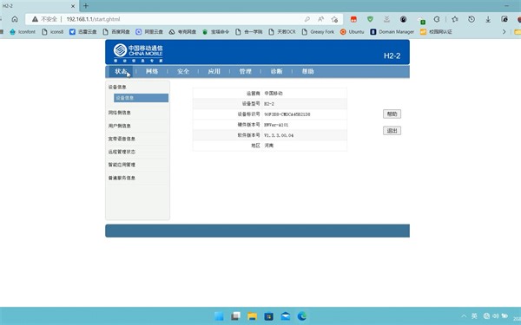This screenshot has width=521, height=325.
Task: Click the 帮助 button on the right
Action: tap(392, 114)
